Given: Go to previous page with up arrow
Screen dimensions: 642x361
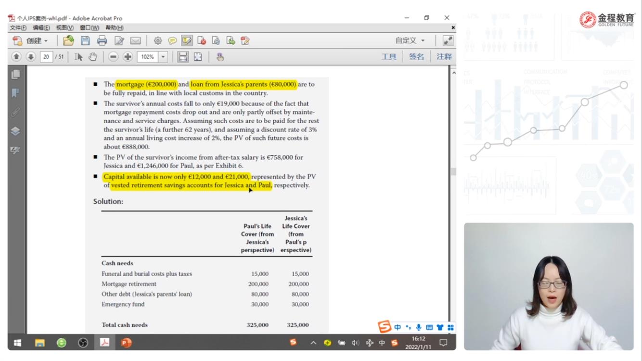Looking at the screenshot, I should tap(16, 57).
